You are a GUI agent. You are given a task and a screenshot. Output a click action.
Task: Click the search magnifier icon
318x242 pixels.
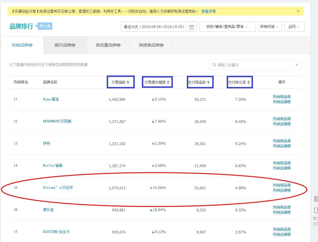click(x=214, y=65)
